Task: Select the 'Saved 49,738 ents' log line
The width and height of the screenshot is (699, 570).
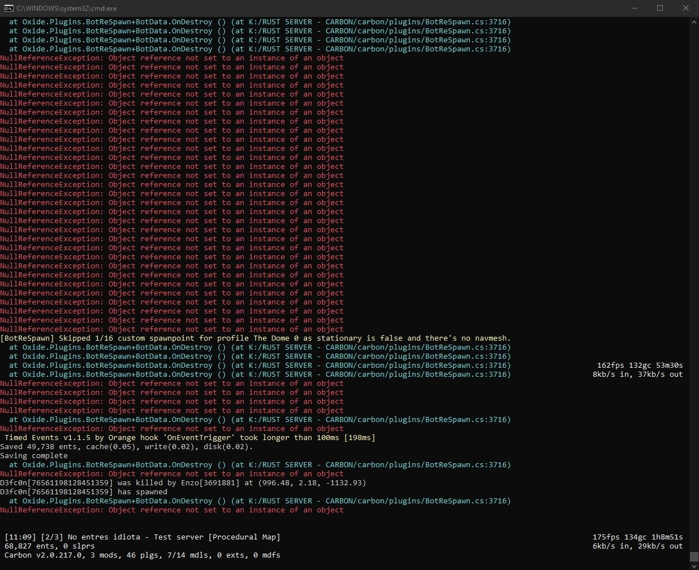Action: [x=126, y=447]
